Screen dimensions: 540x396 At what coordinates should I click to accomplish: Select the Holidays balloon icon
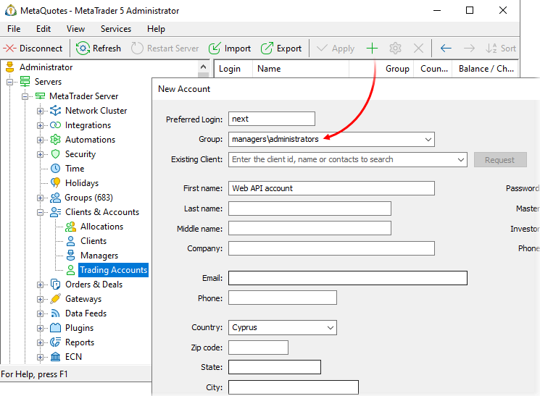[x=55, y=183]
